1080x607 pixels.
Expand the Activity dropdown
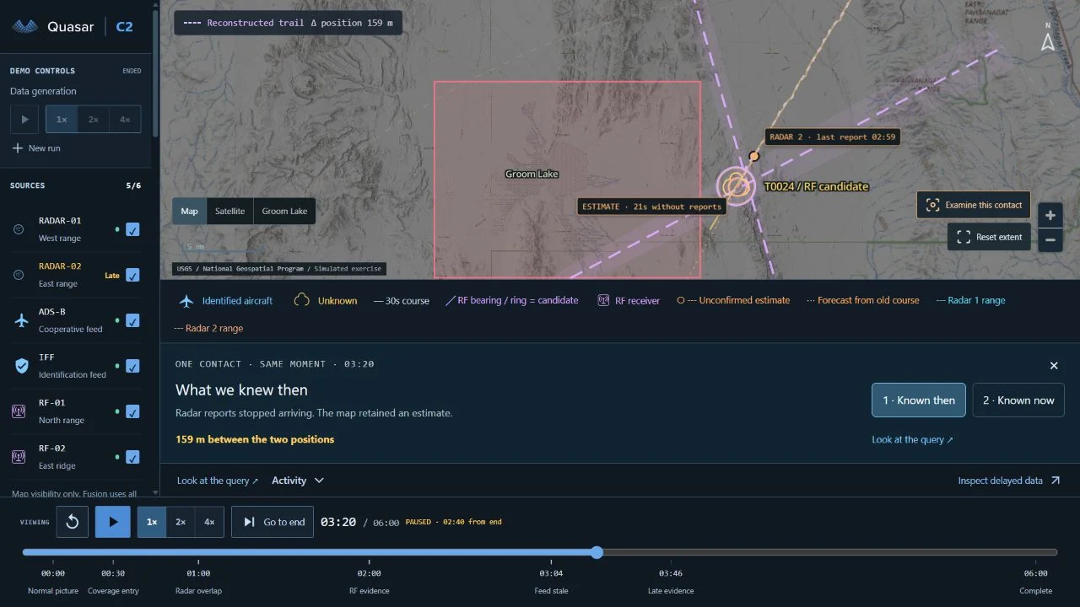coord(298,481)
